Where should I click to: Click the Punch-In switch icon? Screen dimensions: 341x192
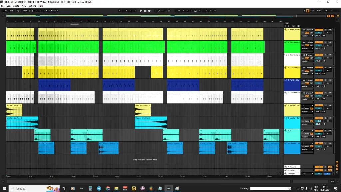[191, 11]
